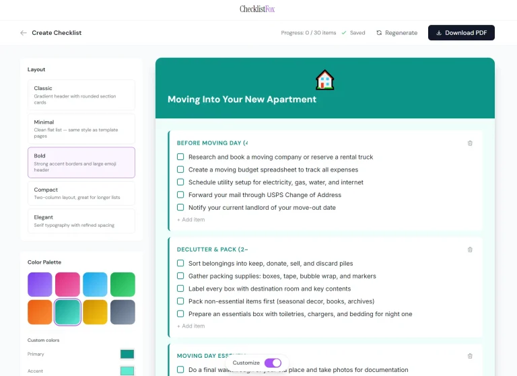Viewport: 517px width, 376px height.
Task: Pick the blue color palette
Action: (95, 285)
